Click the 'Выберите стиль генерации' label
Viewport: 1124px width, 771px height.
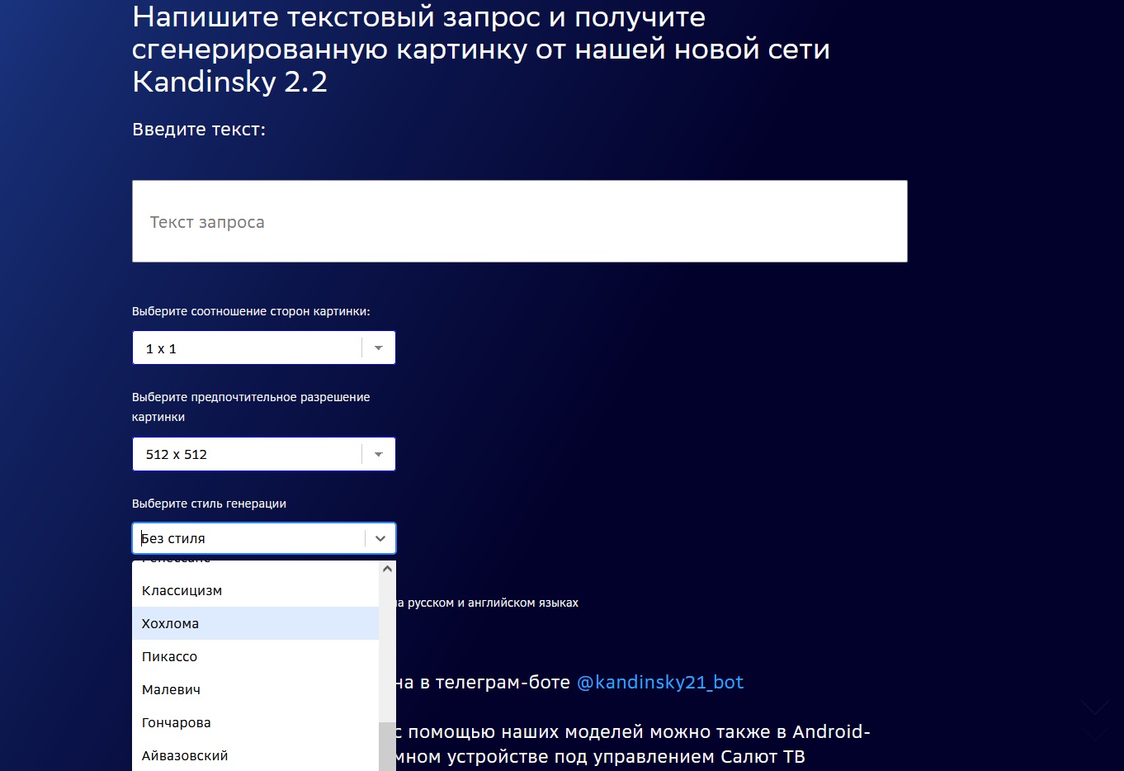click(x=209, y=504)
